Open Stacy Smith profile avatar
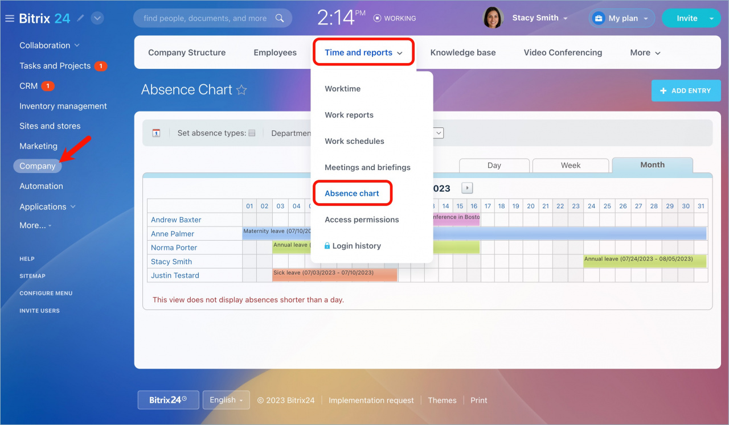 coord(493,18)
